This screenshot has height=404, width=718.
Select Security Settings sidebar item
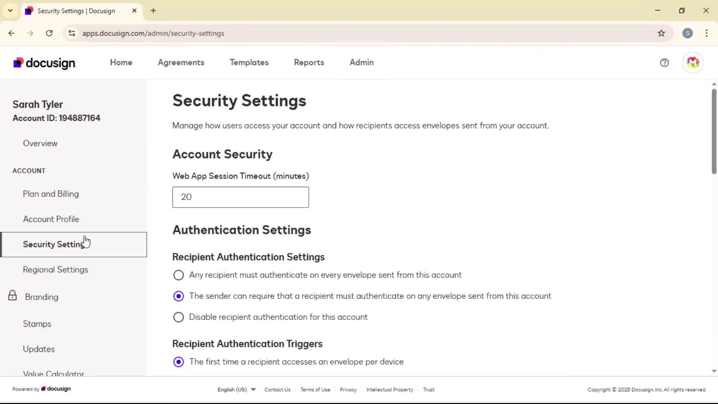click(x=74, y=245)
